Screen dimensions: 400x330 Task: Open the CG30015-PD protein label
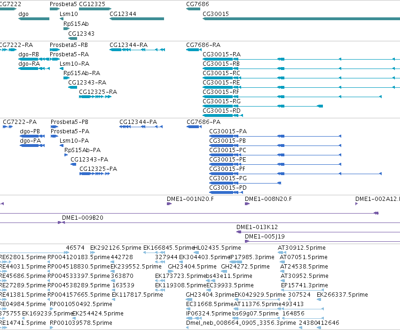[x=228, y=188]
